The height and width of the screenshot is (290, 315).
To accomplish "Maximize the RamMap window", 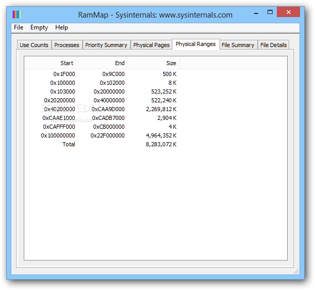I will [270, 12].
